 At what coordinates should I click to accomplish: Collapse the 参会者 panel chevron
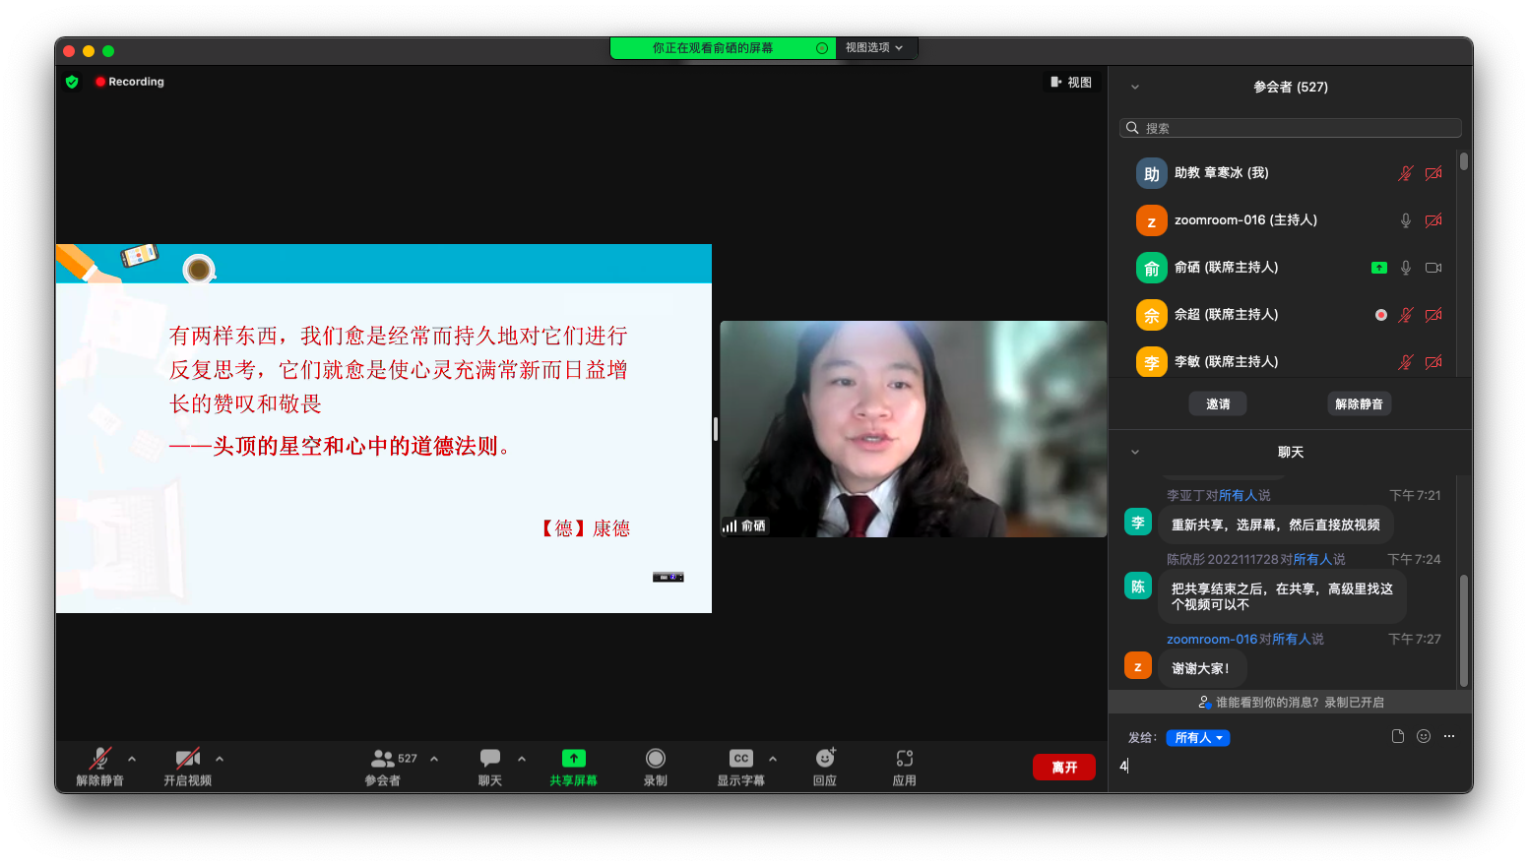[x=1134, y=87]
